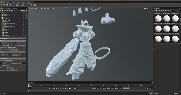Click the Cancel button
Viewport: 181px width, 95px height.
point(156,93)
